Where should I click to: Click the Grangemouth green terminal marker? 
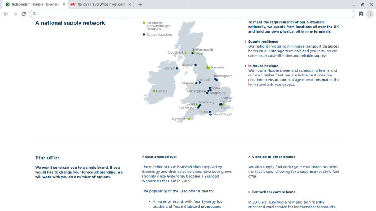(194, 52)
